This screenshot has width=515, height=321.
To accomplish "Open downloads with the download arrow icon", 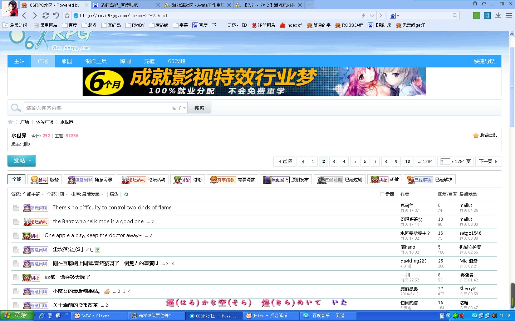I will click(x=498, y=15).
